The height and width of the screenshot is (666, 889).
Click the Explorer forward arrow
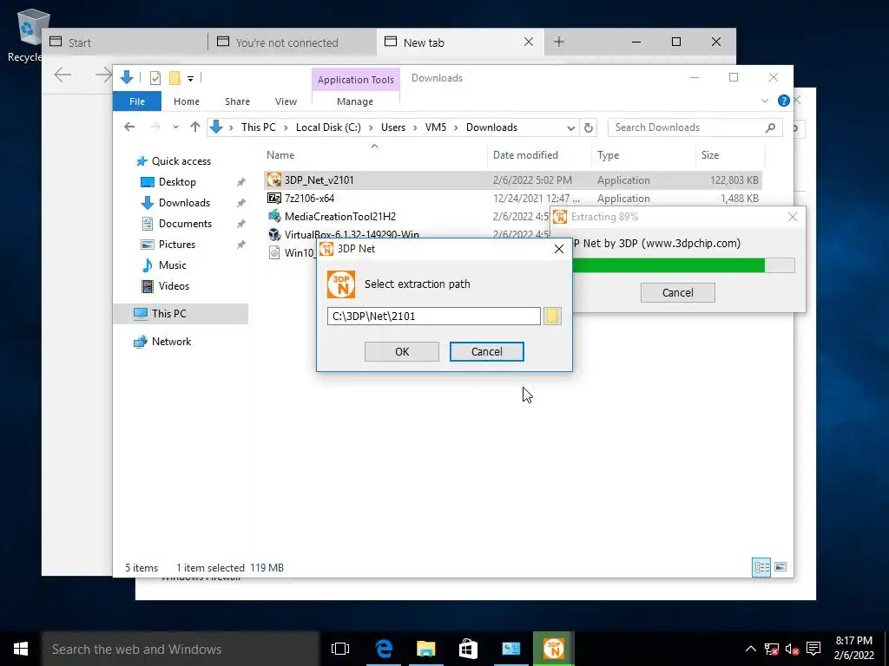click(155, 127)
